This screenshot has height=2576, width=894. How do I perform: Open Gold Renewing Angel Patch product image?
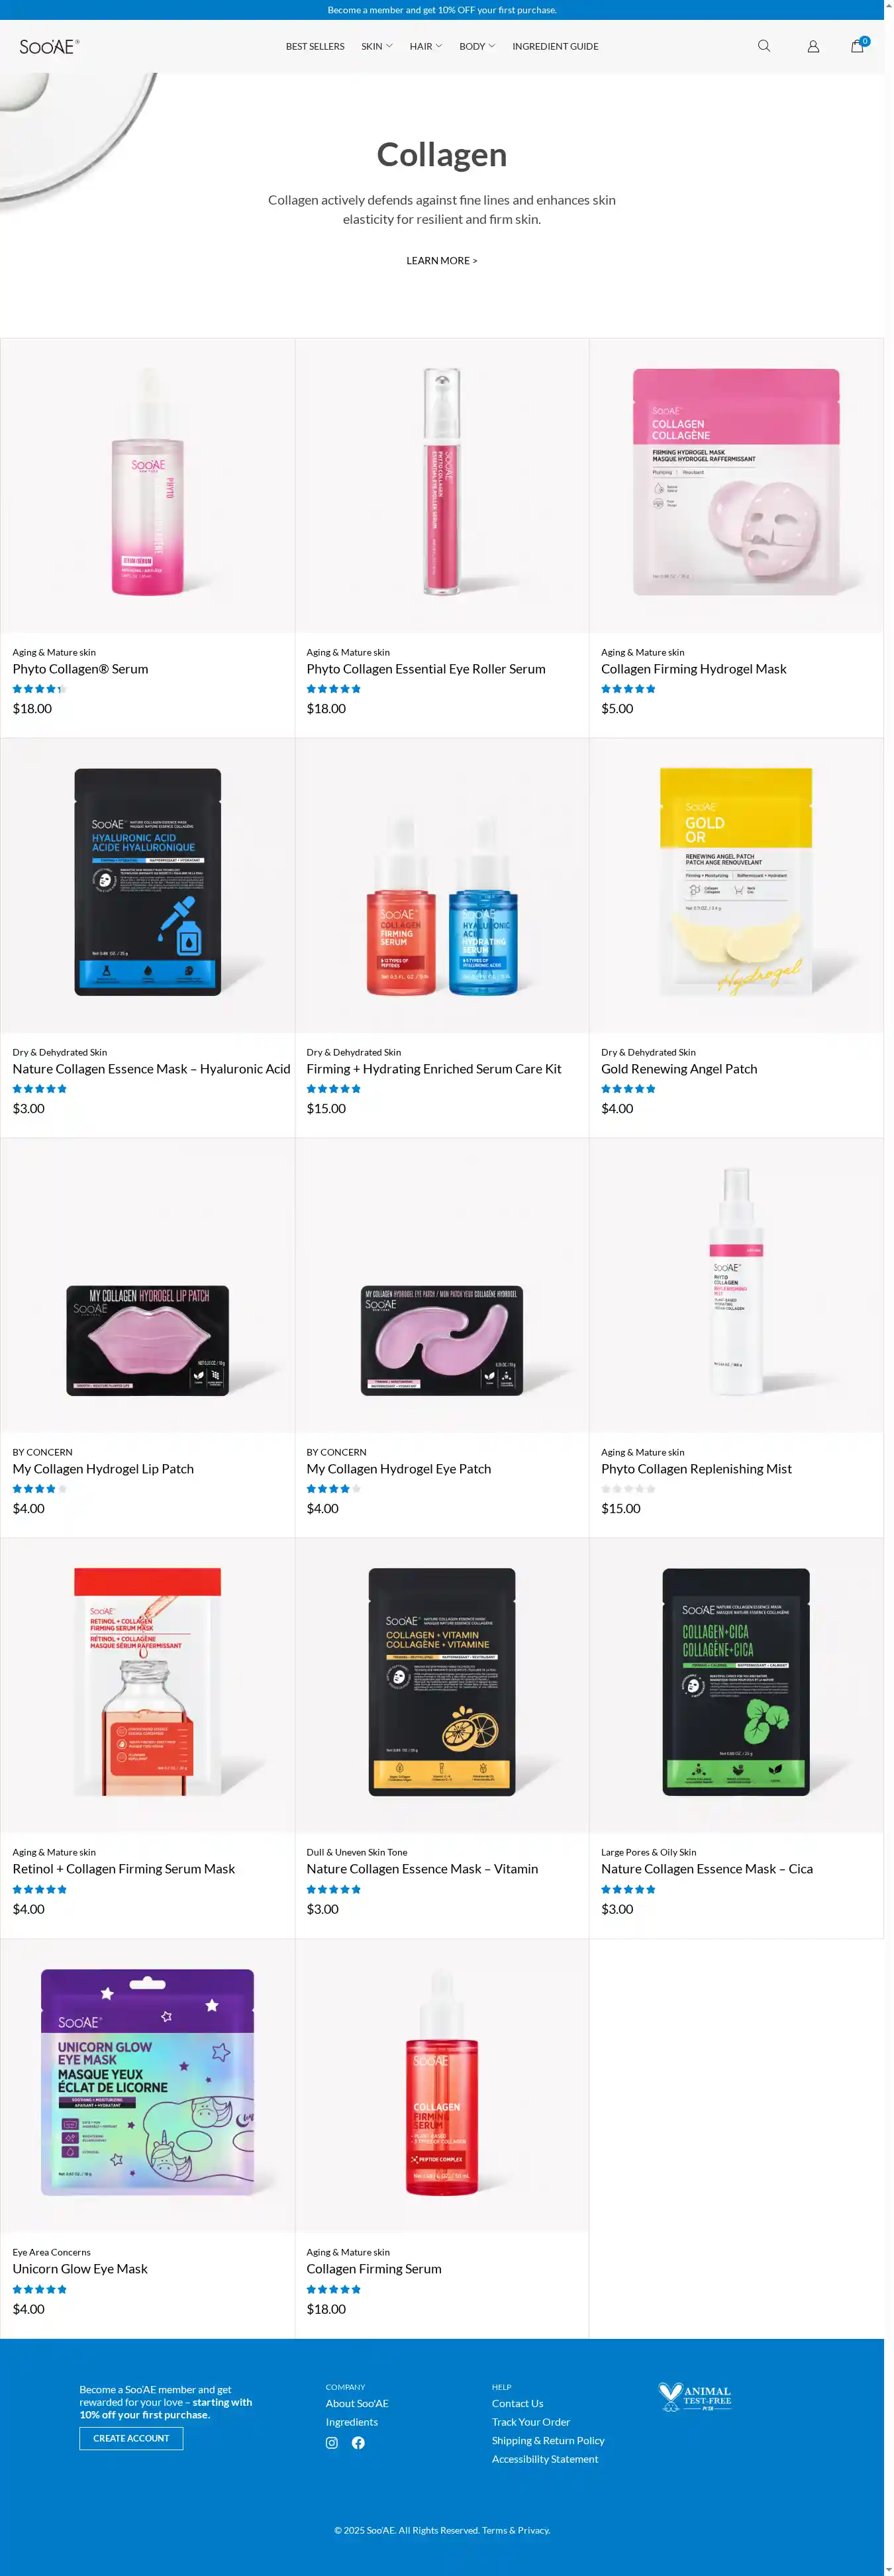pyautogui.click(x=736, y=885)
